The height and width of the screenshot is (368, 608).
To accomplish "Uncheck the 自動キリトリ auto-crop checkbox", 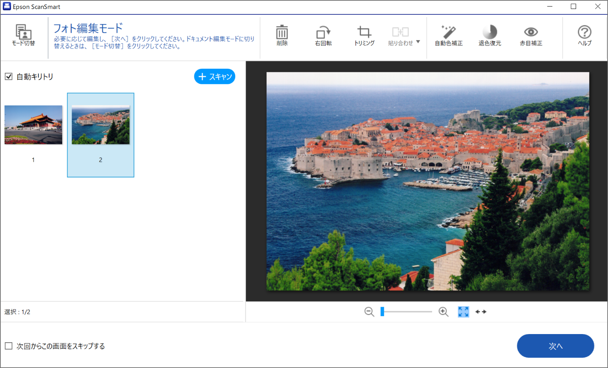I will 9,76.
